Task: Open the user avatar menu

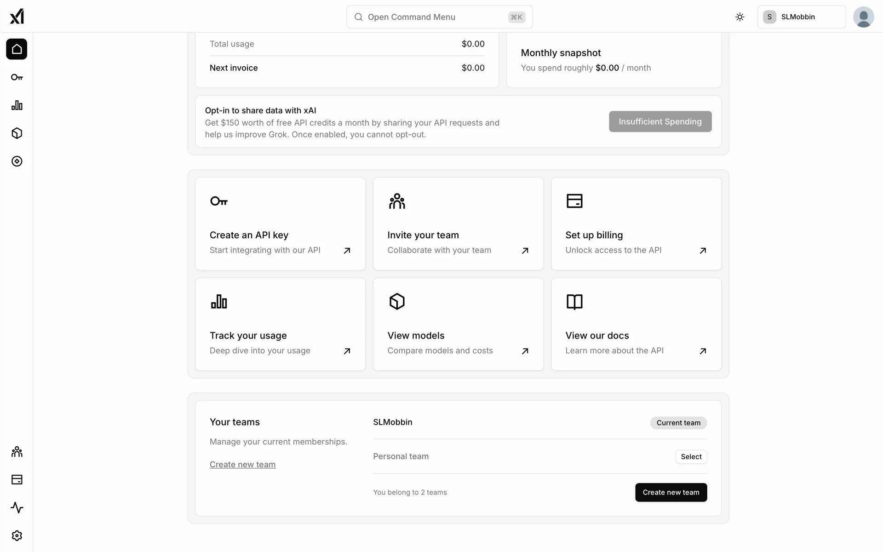Action: 863,17
